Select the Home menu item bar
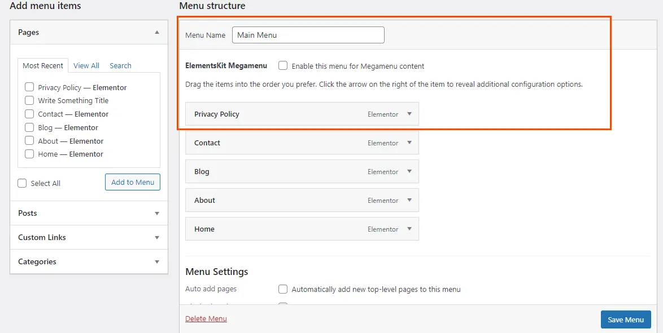The height and width of the screenshot is (333, 663). (302, 229)
